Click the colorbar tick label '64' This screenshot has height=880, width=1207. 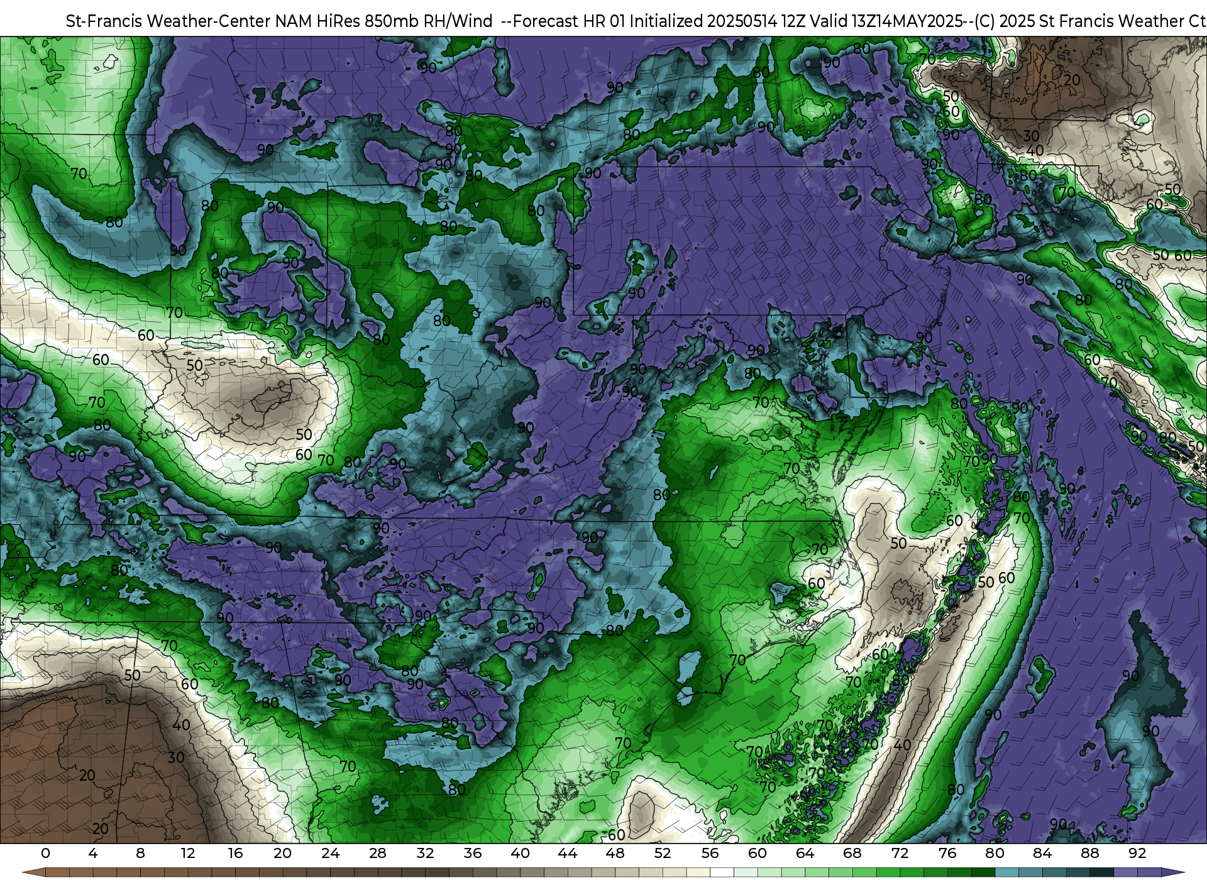(805, 853)
